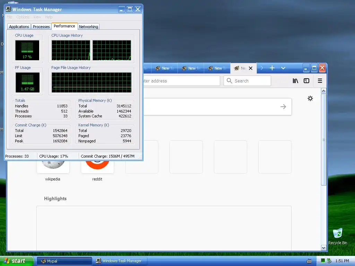Click the browser vertical scrollbar thumb
The width and height of the screenshot is (355, 266).
tap(324, 140)
